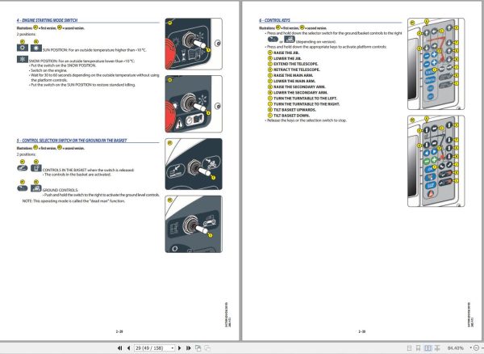Click the second-version ground/basket selector switch illustration
Screen dimensions: 484x354
[194, 224]
